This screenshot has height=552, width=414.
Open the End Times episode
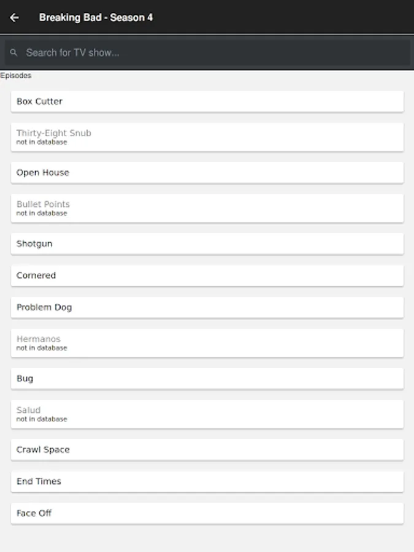point(207,481)
